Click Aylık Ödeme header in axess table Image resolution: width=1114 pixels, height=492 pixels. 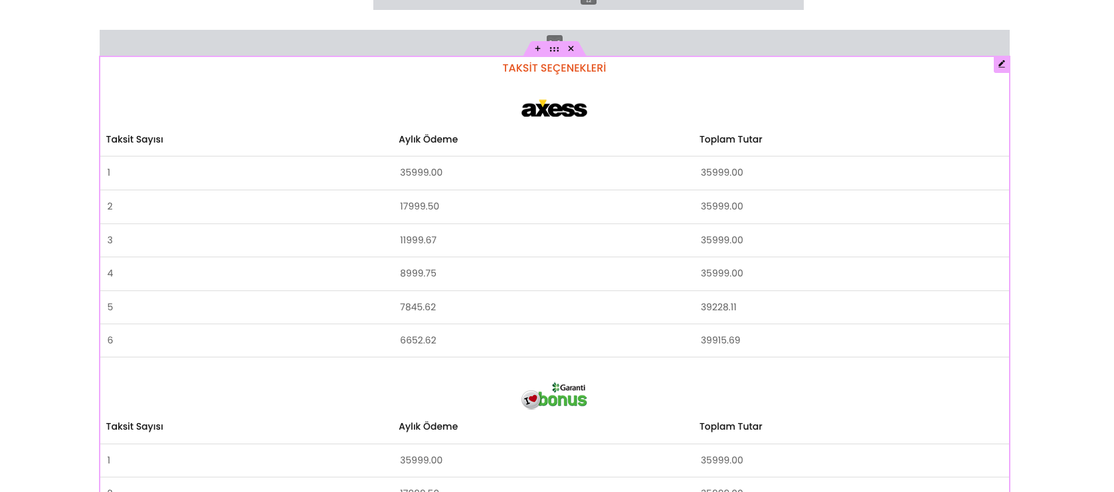(428, 139)
